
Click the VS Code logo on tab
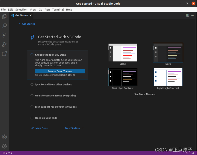pos(12,15)
